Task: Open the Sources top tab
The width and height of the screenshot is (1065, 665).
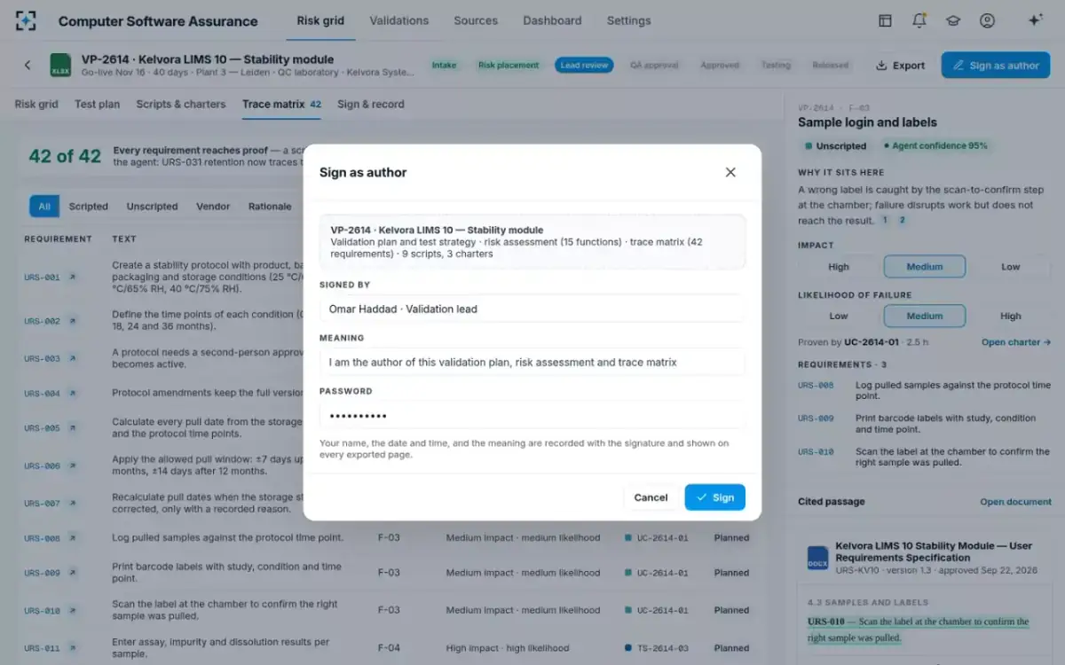Action: (476, 20)
